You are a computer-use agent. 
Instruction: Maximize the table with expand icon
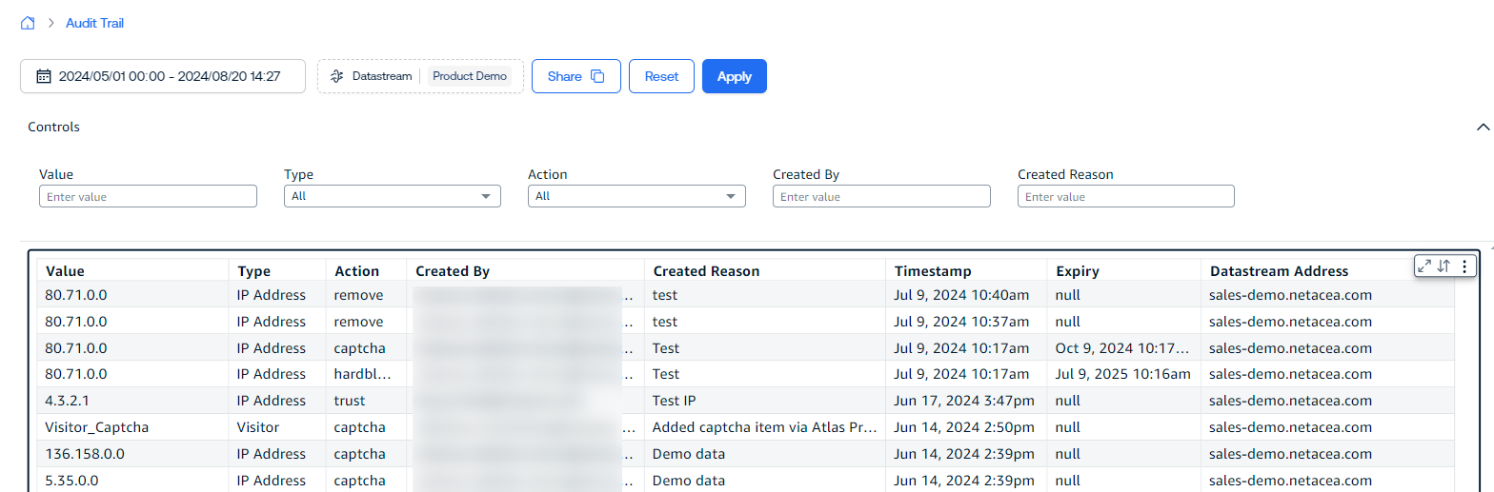tap(1424, 266)
